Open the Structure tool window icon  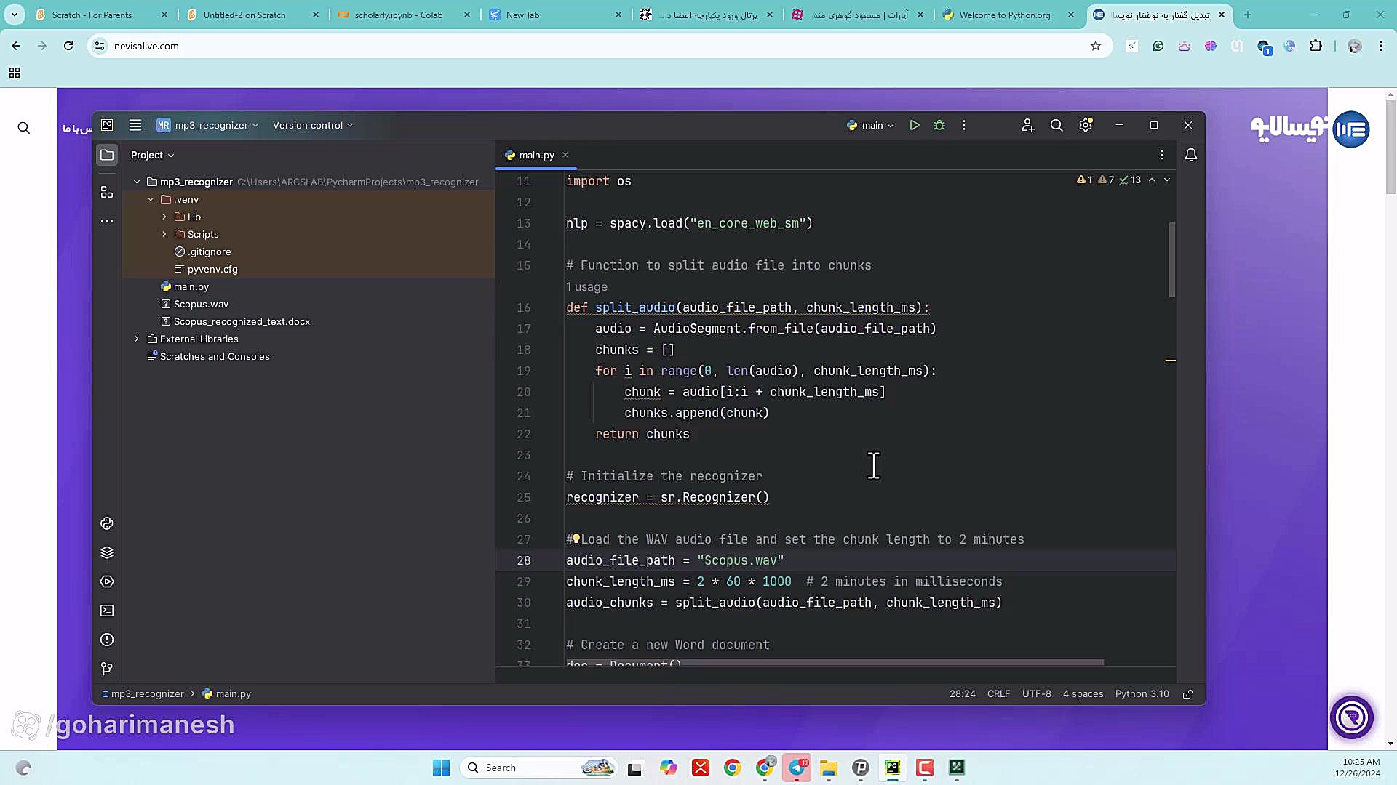pyautogui.click(x=107, y=192)
